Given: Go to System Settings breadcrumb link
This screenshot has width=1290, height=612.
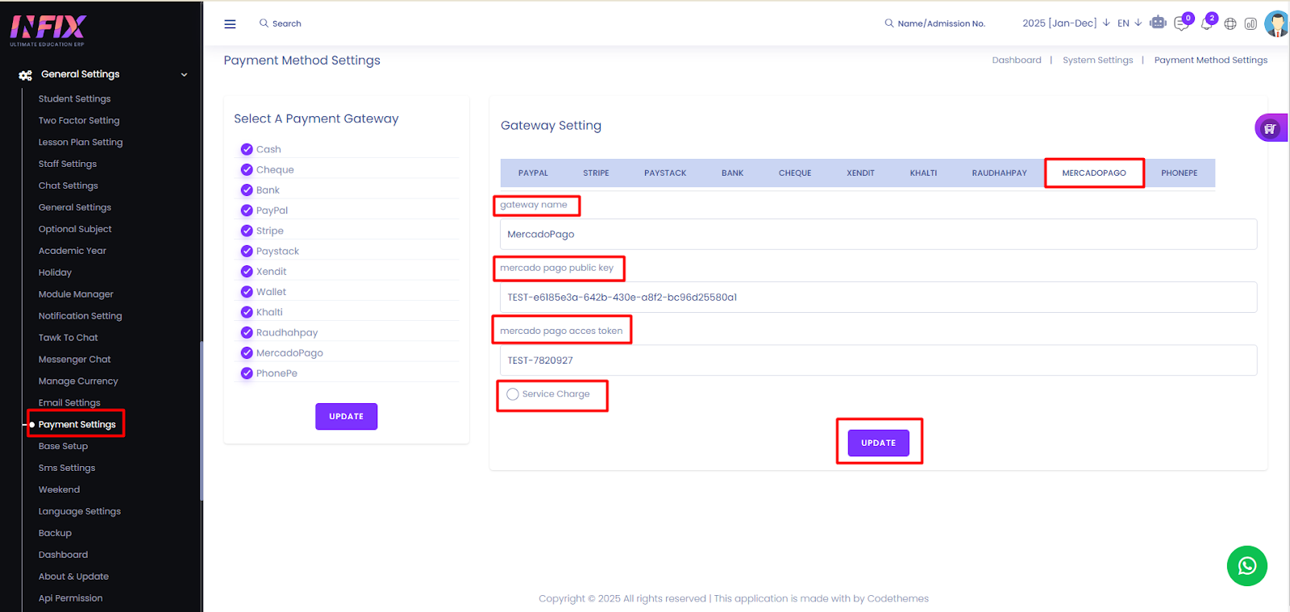Looking at the screenshot, I should pyautogui.click(x=1097, y=60).
